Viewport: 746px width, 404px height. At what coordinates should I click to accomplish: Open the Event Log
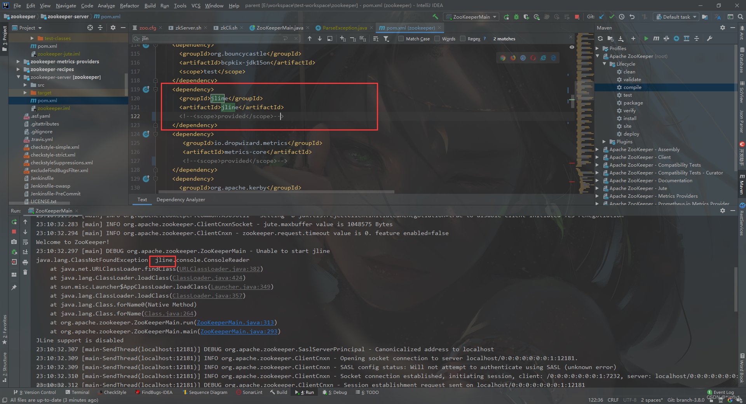[x=721, y=392]
